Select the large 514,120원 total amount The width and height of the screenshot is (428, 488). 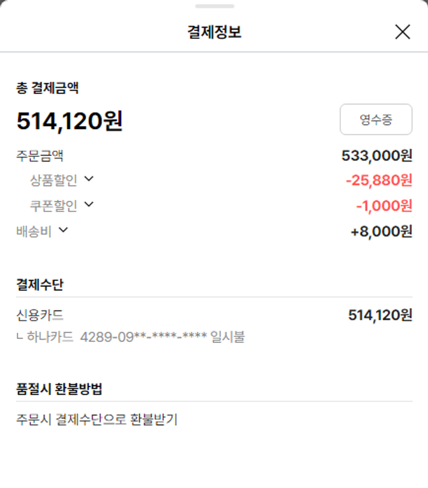tap(70, 121)
